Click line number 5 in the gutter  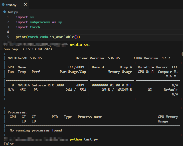pos(8,37)
